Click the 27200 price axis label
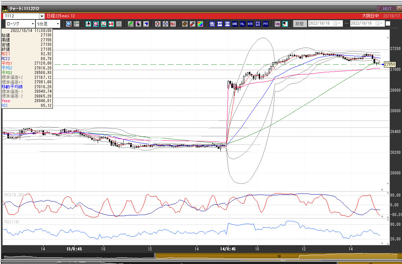This screenshot has height=264, width=402. click(395, 49)
